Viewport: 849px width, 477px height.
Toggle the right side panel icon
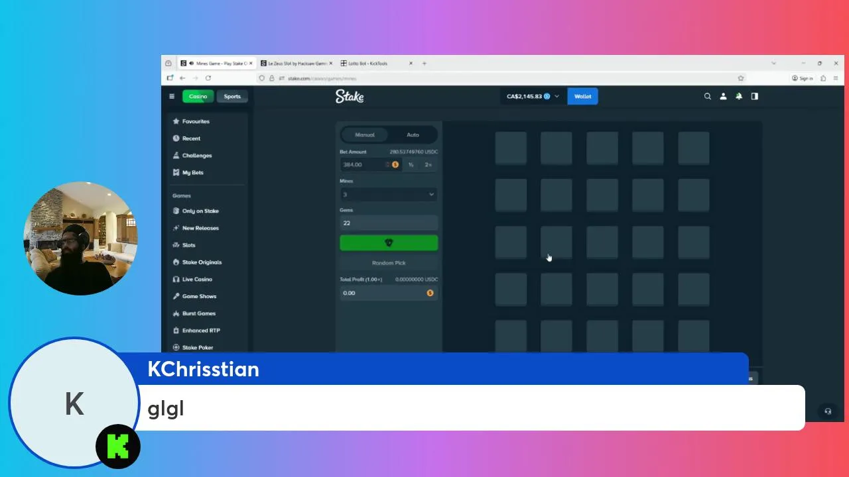754,96
